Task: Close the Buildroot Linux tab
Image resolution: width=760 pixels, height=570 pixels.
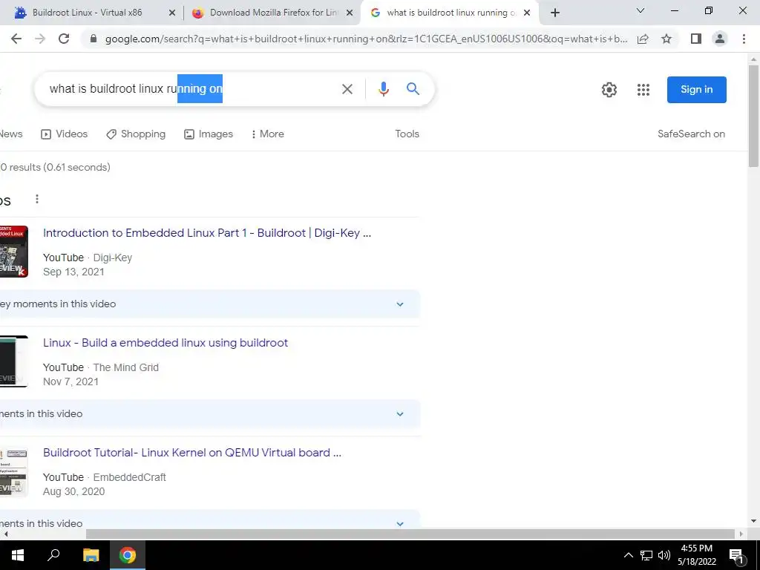Action: pos(171,13)
